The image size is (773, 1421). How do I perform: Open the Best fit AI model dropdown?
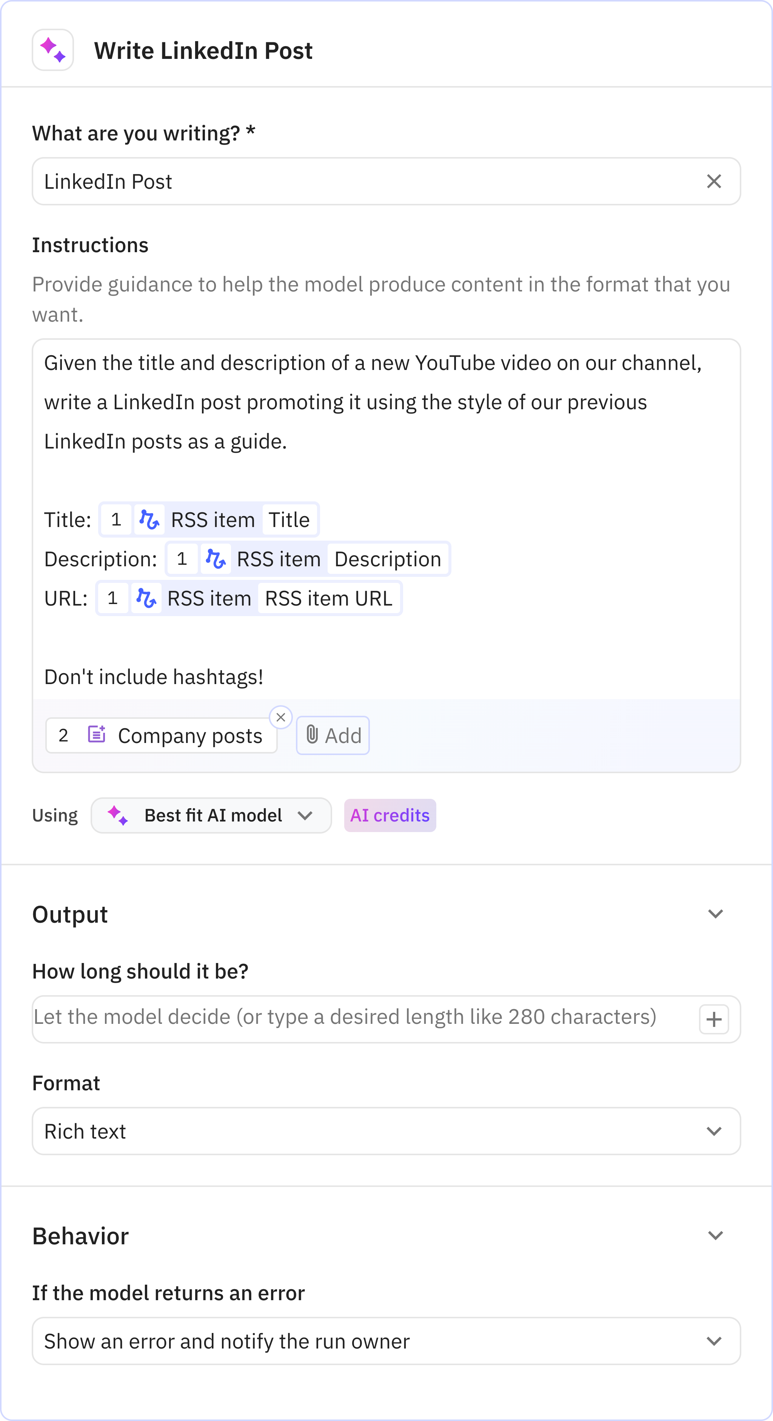coord(211,815)
